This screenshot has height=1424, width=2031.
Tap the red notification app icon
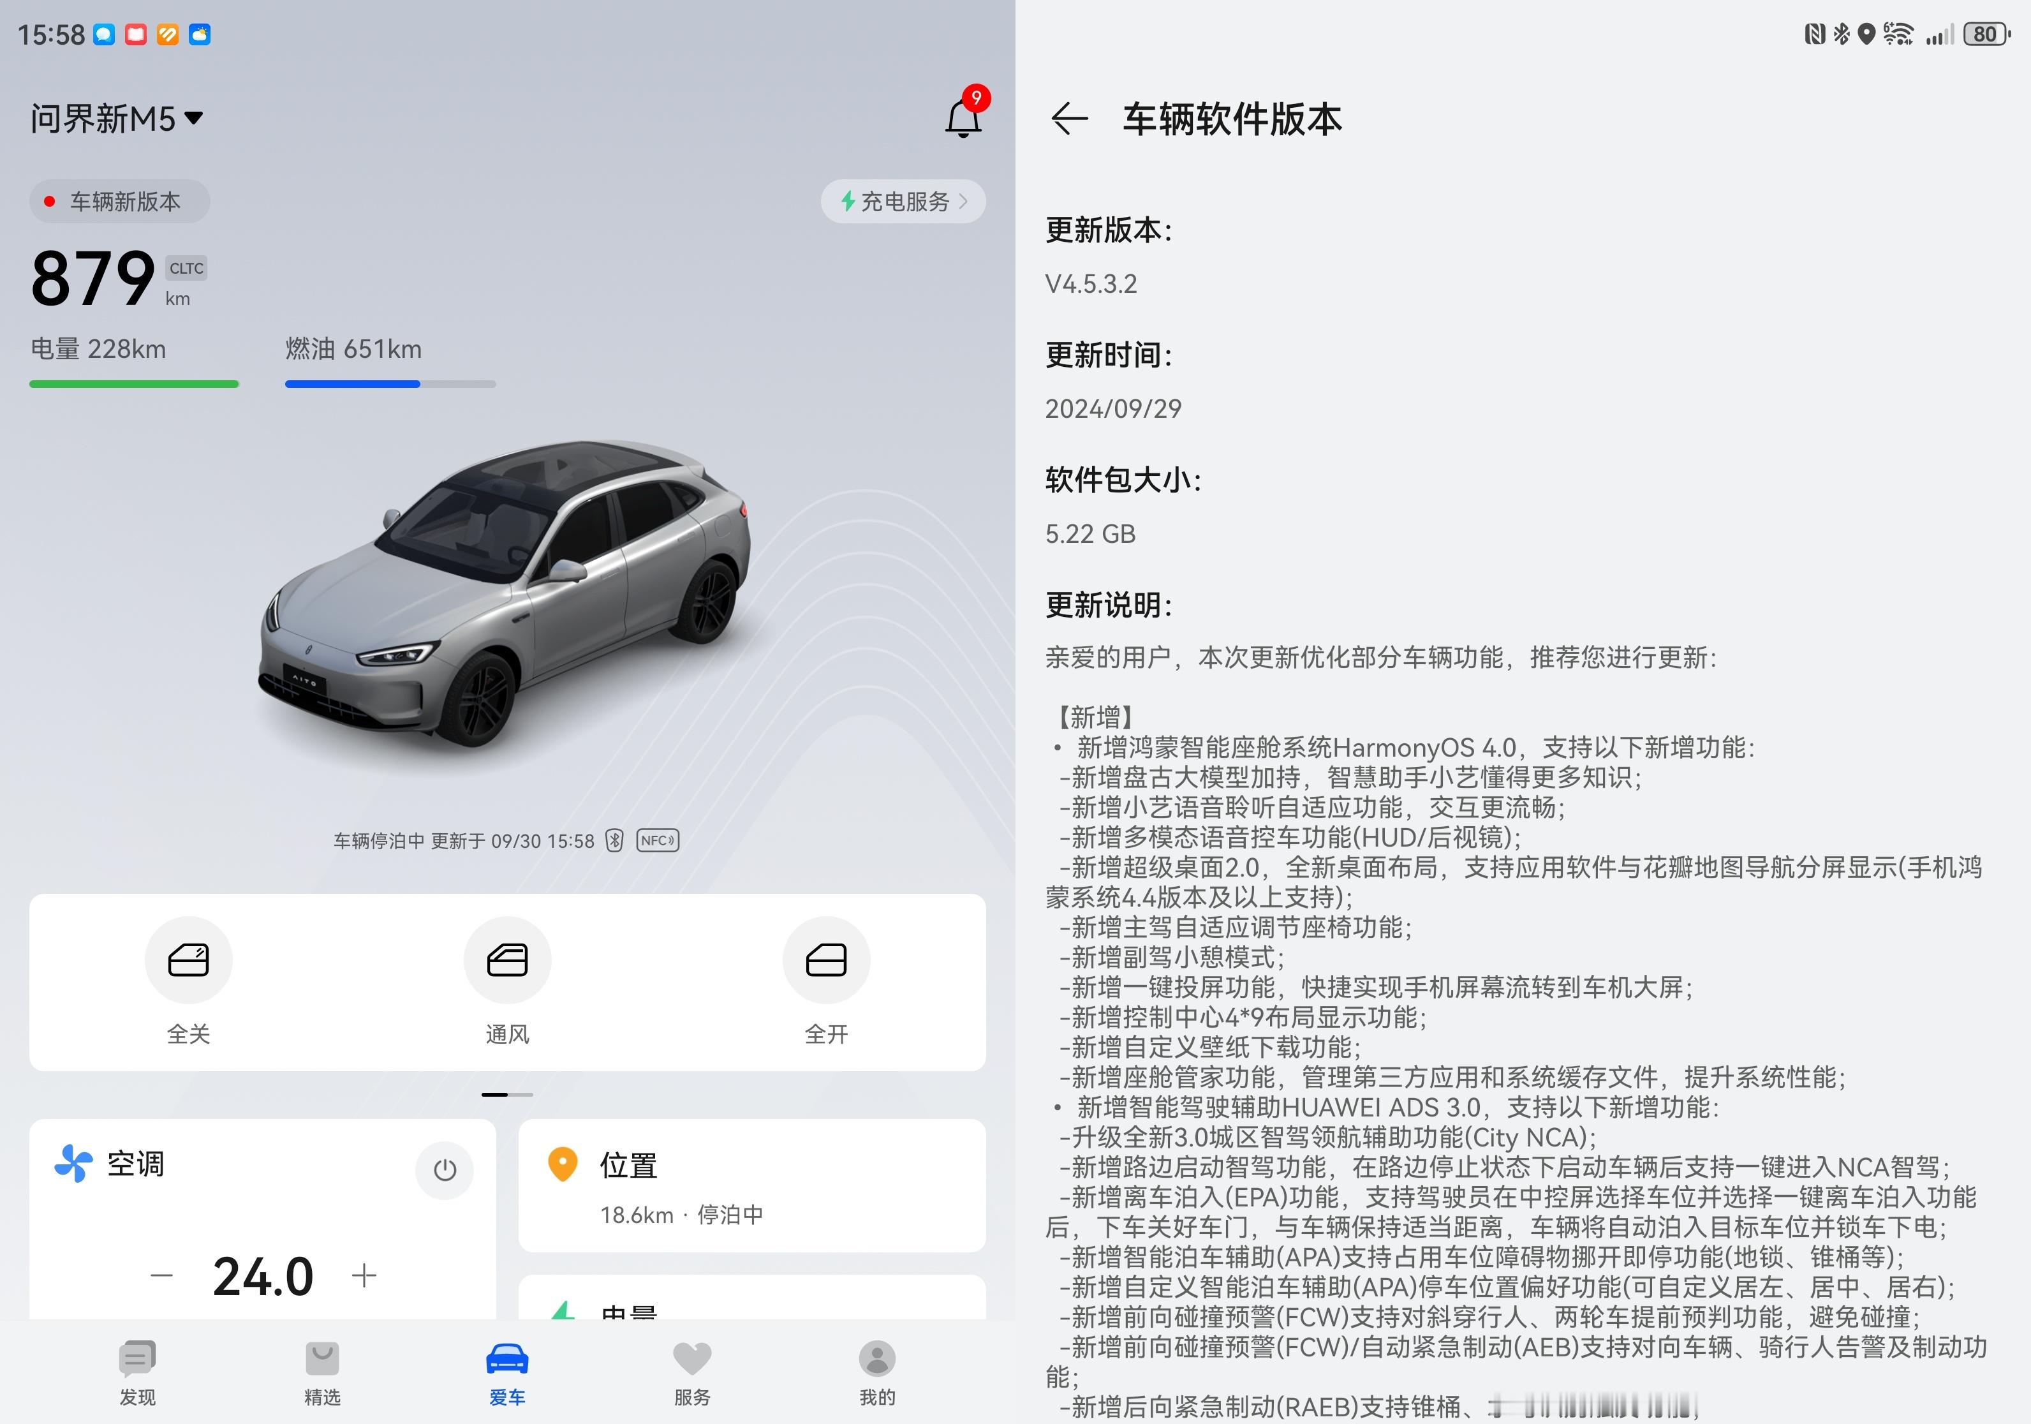[x=135, y=34]
